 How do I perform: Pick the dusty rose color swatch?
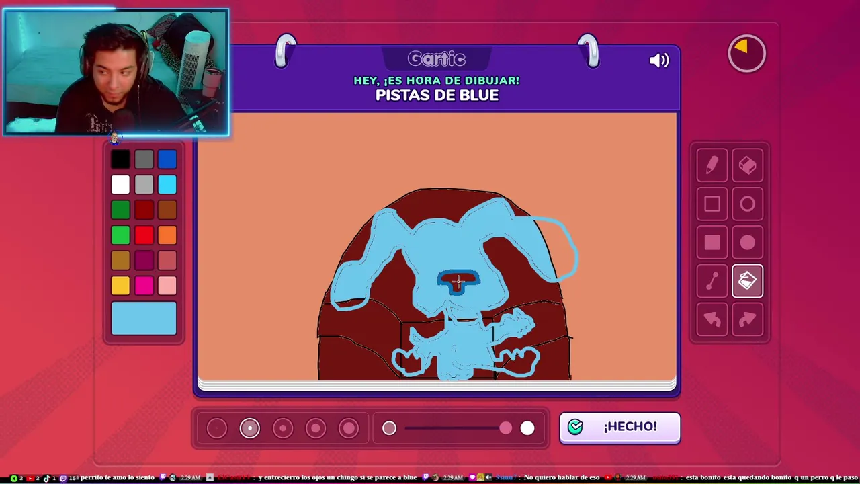167,261
